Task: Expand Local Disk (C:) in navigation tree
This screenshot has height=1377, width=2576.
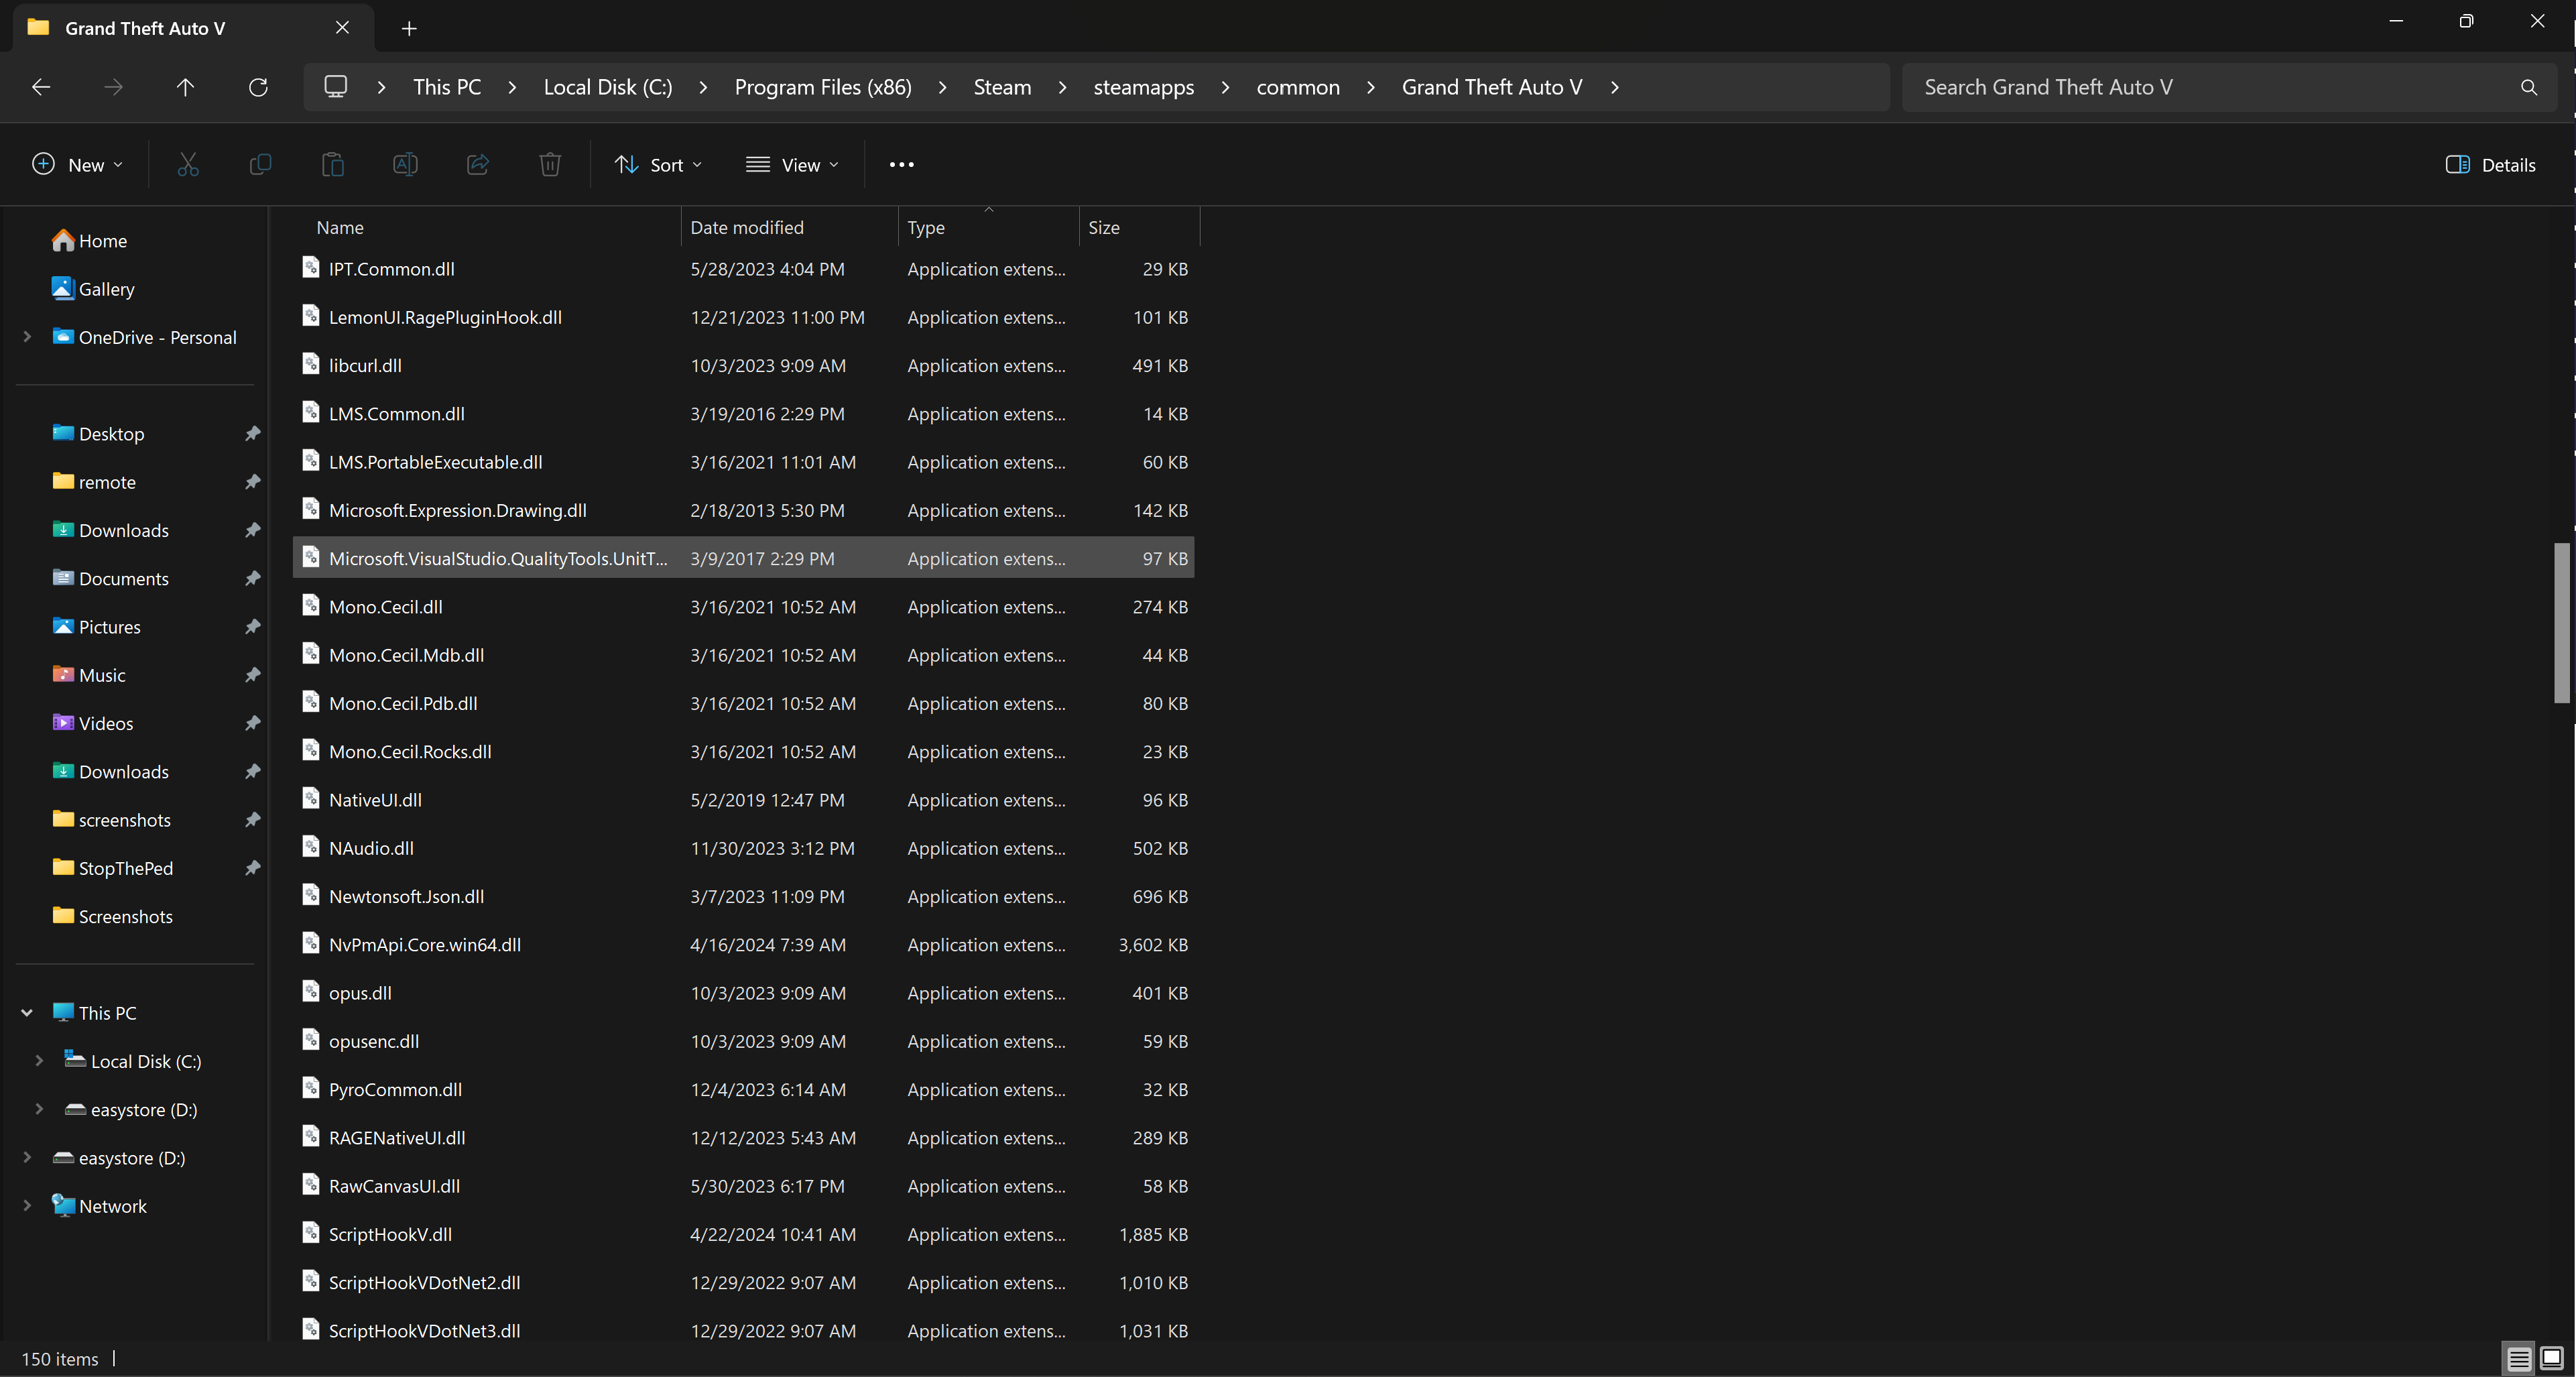Action: [x=39, y=1061]
